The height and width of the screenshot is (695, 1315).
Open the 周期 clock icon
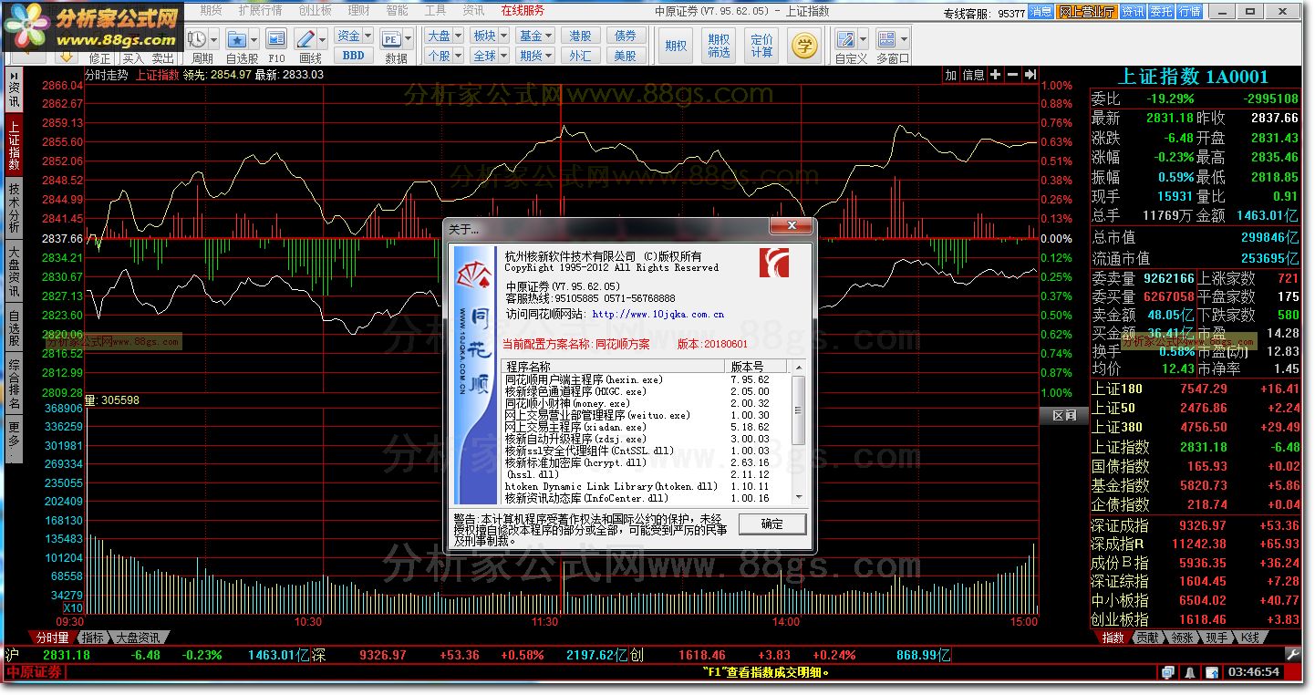pos(196,39)
